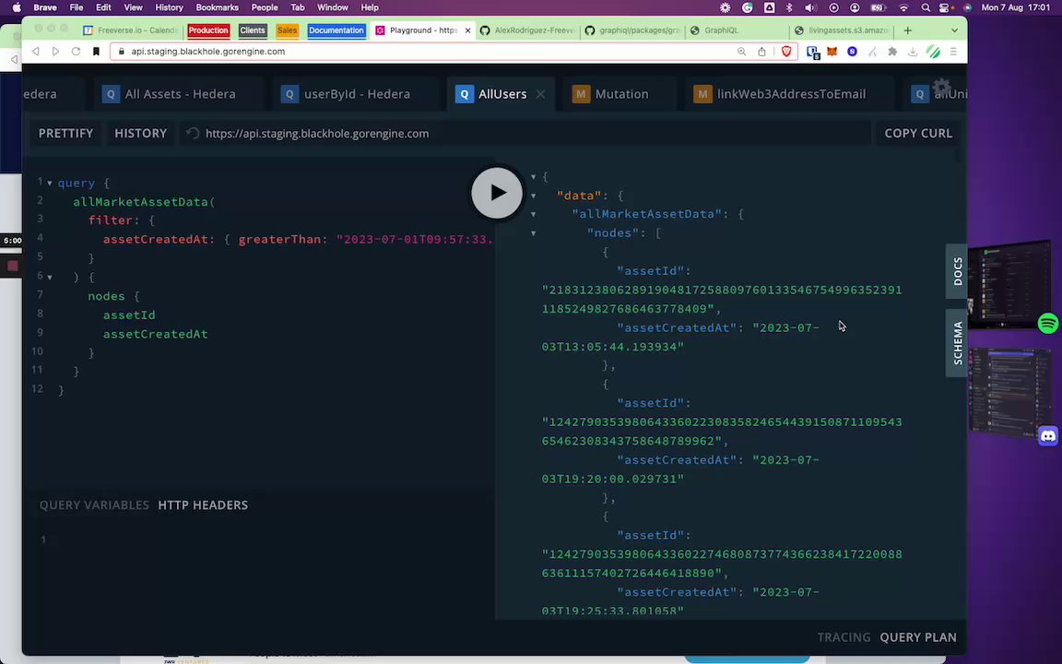The width and height of the screenshot is (1062, 664).
Task: Click the endpoint refresh icon
Action: coord(193,134)
